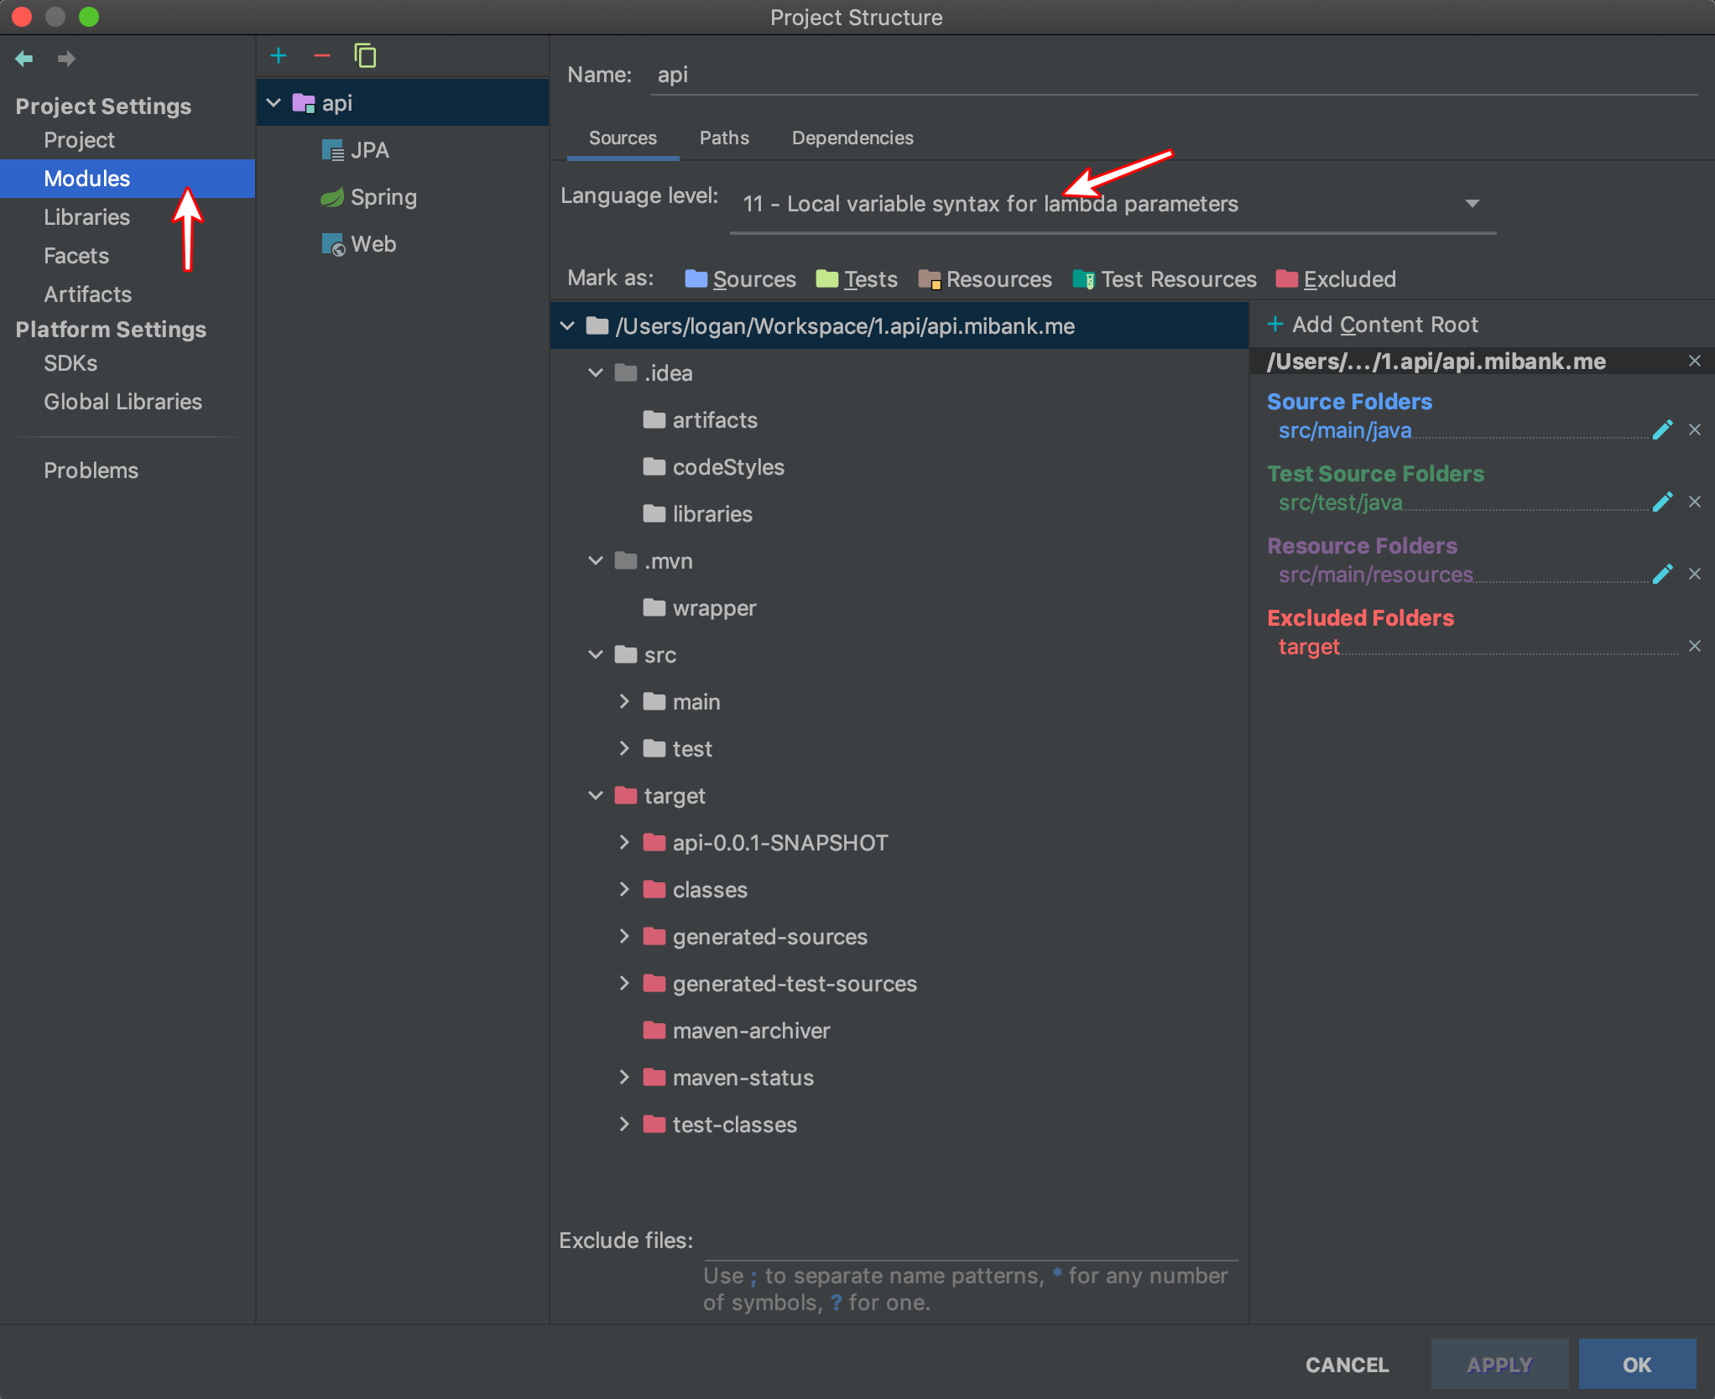Image resolution: width=1715 pixels, height=1399 pixels.
Task: Click the back navigation arrow
Action: (x=24, y=59)
